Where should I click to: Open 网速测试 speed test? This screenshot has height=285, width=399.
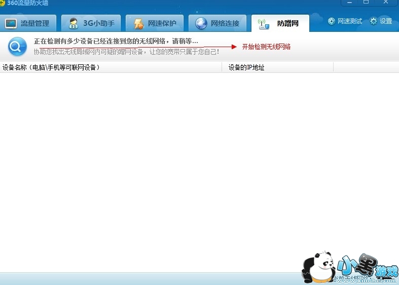345,21
